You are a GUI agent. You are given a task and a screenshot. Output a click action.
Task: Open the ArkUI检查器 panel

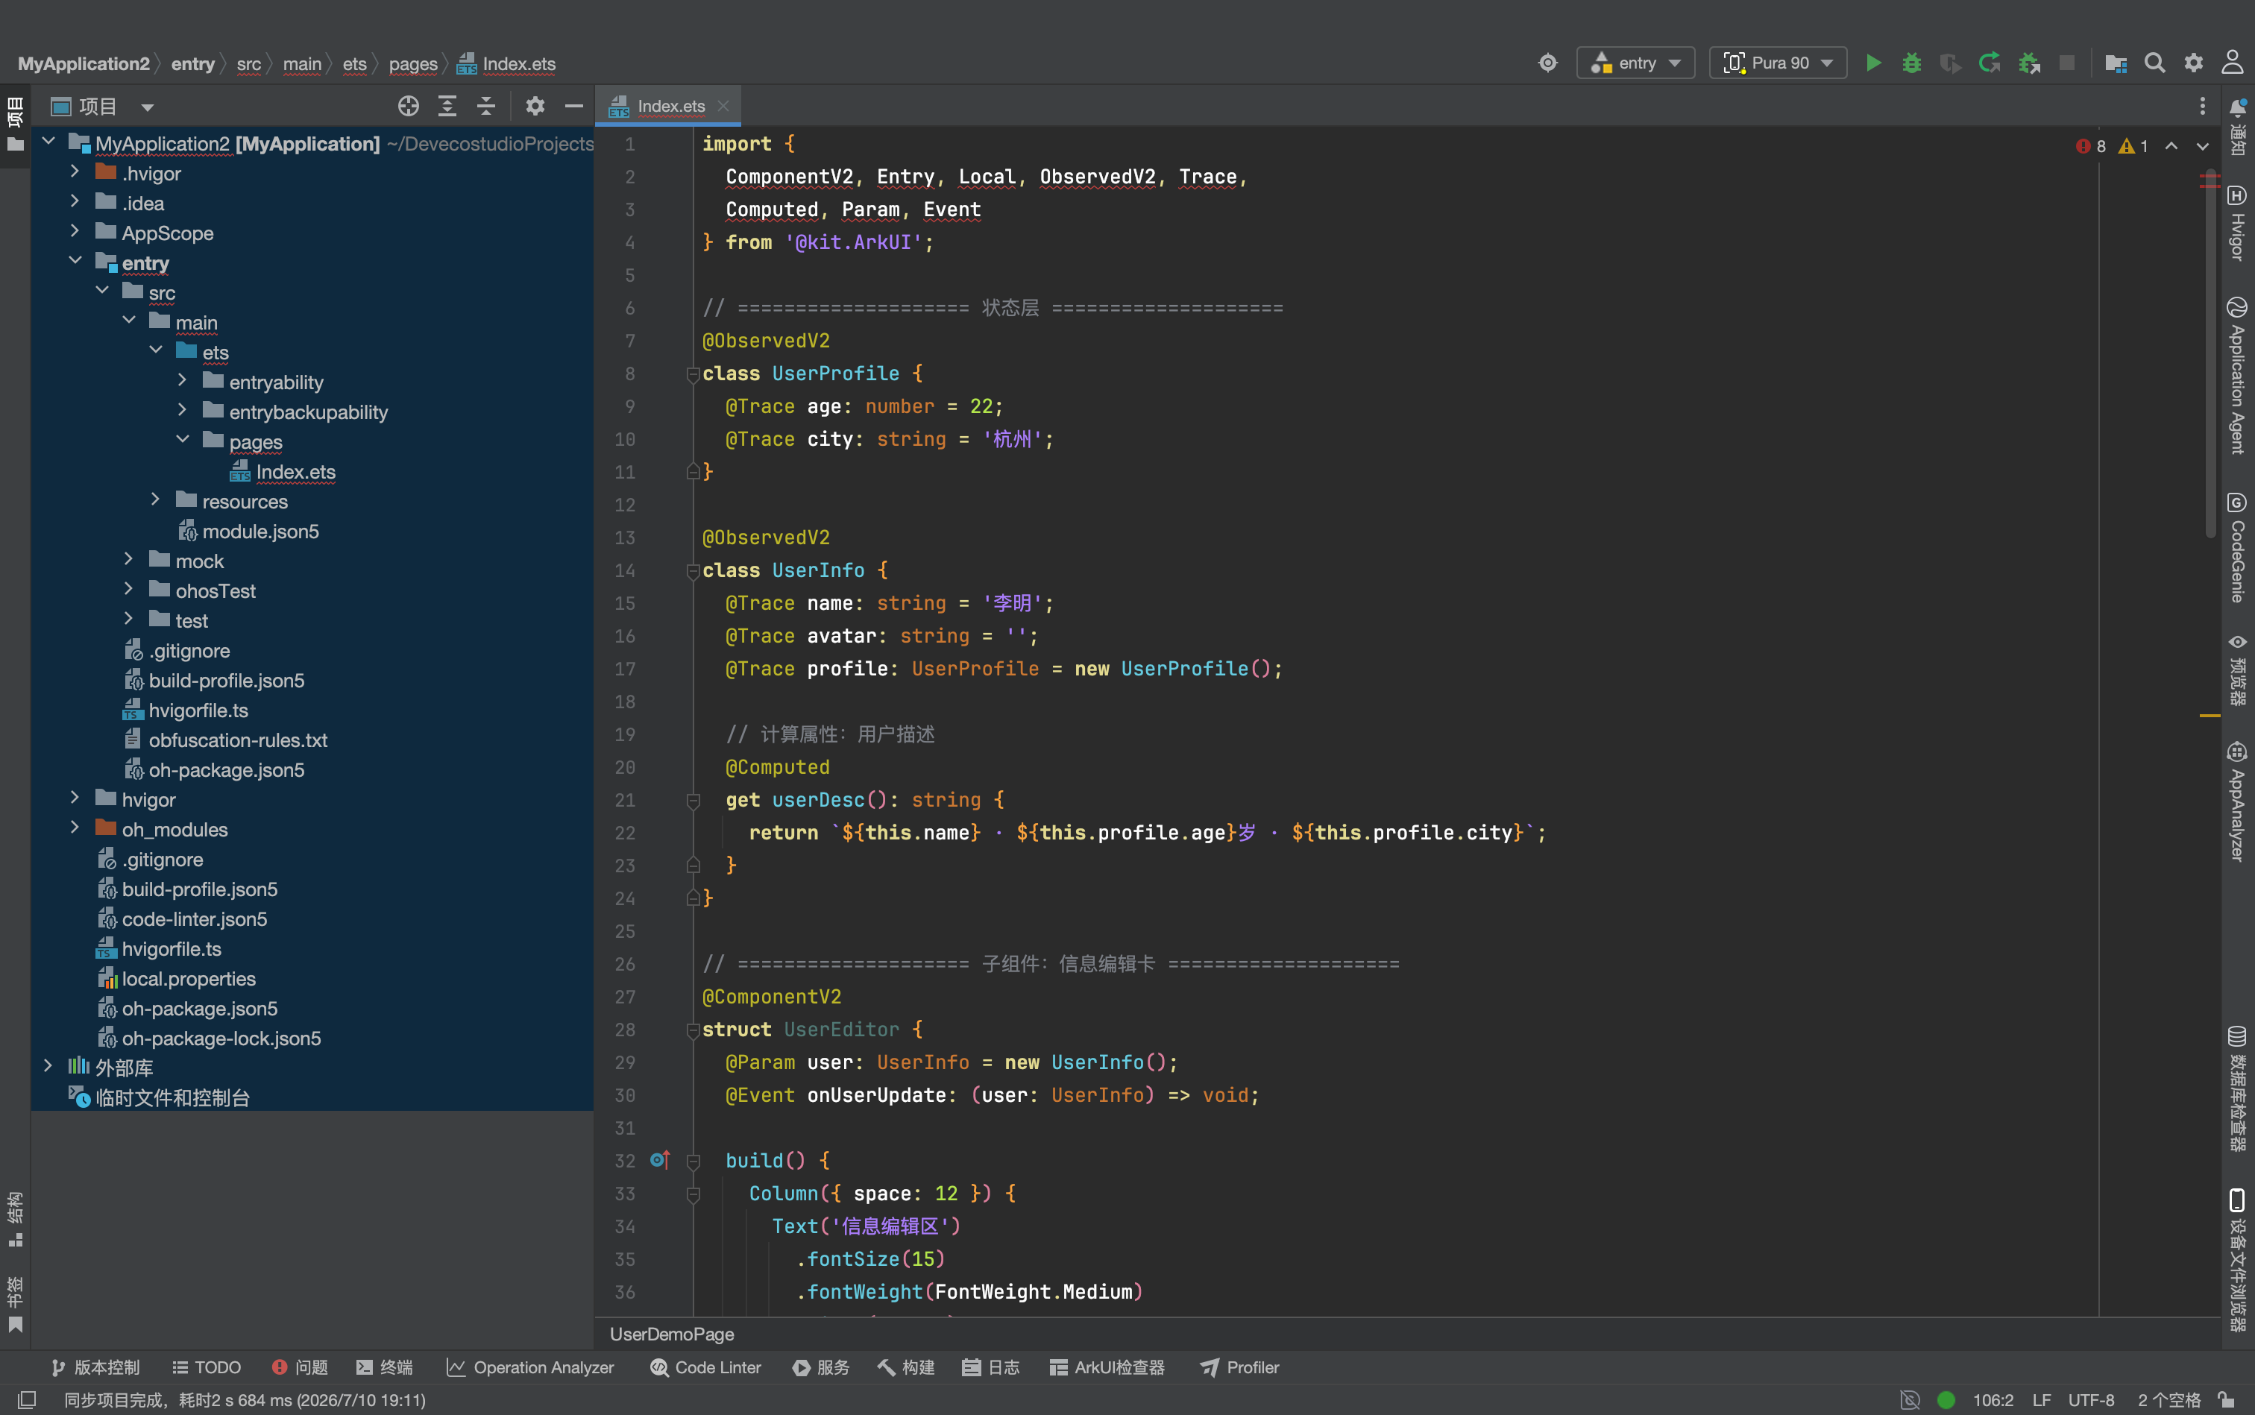click(x=1107, y=1367)
